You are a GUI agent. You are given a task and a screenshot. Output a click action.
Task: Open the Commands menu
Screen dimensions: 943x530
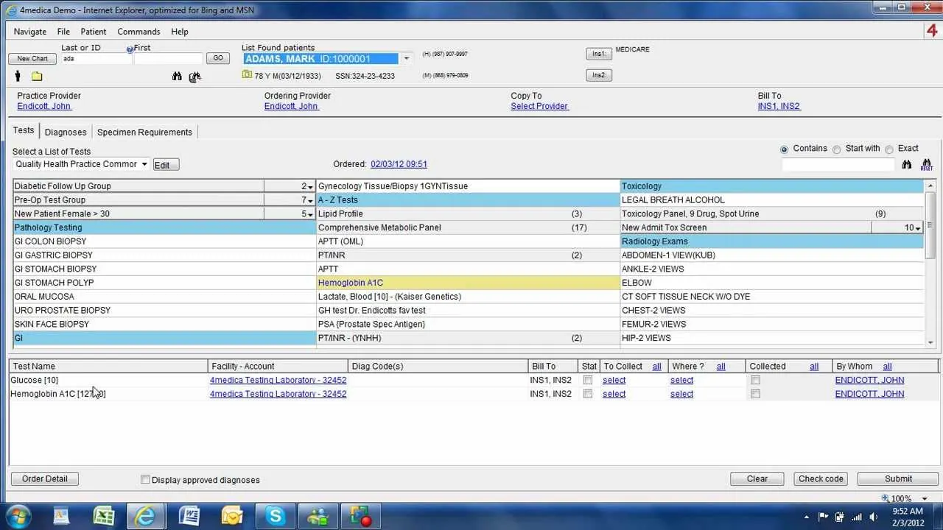(x=139, y=32)
